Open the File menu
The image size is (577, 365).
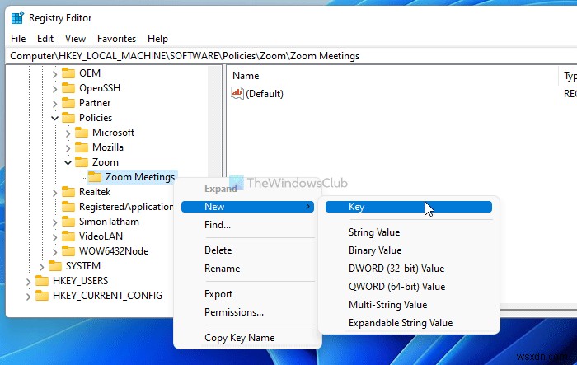tap(18, 39)
